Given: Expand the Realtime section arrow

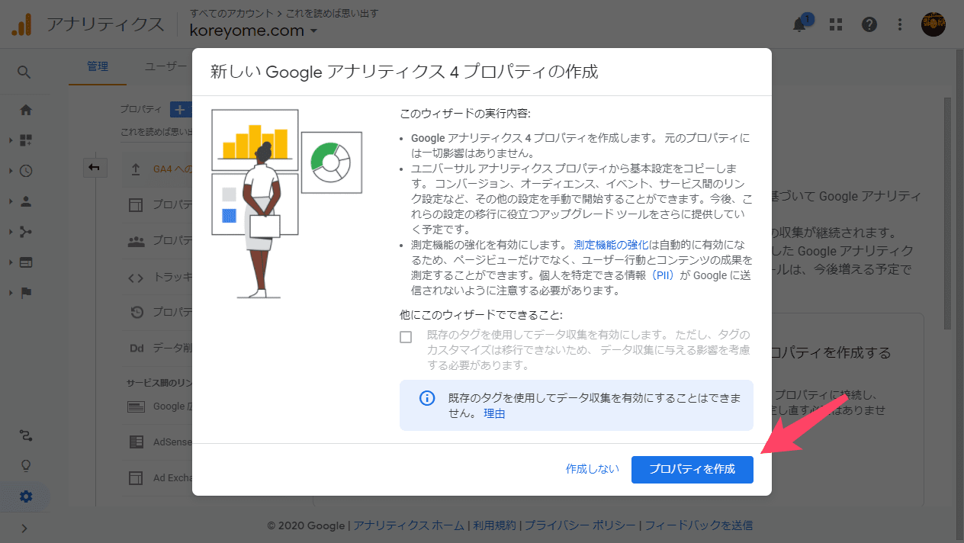Looking at the screenshot, I should click(x=11, y=171).
